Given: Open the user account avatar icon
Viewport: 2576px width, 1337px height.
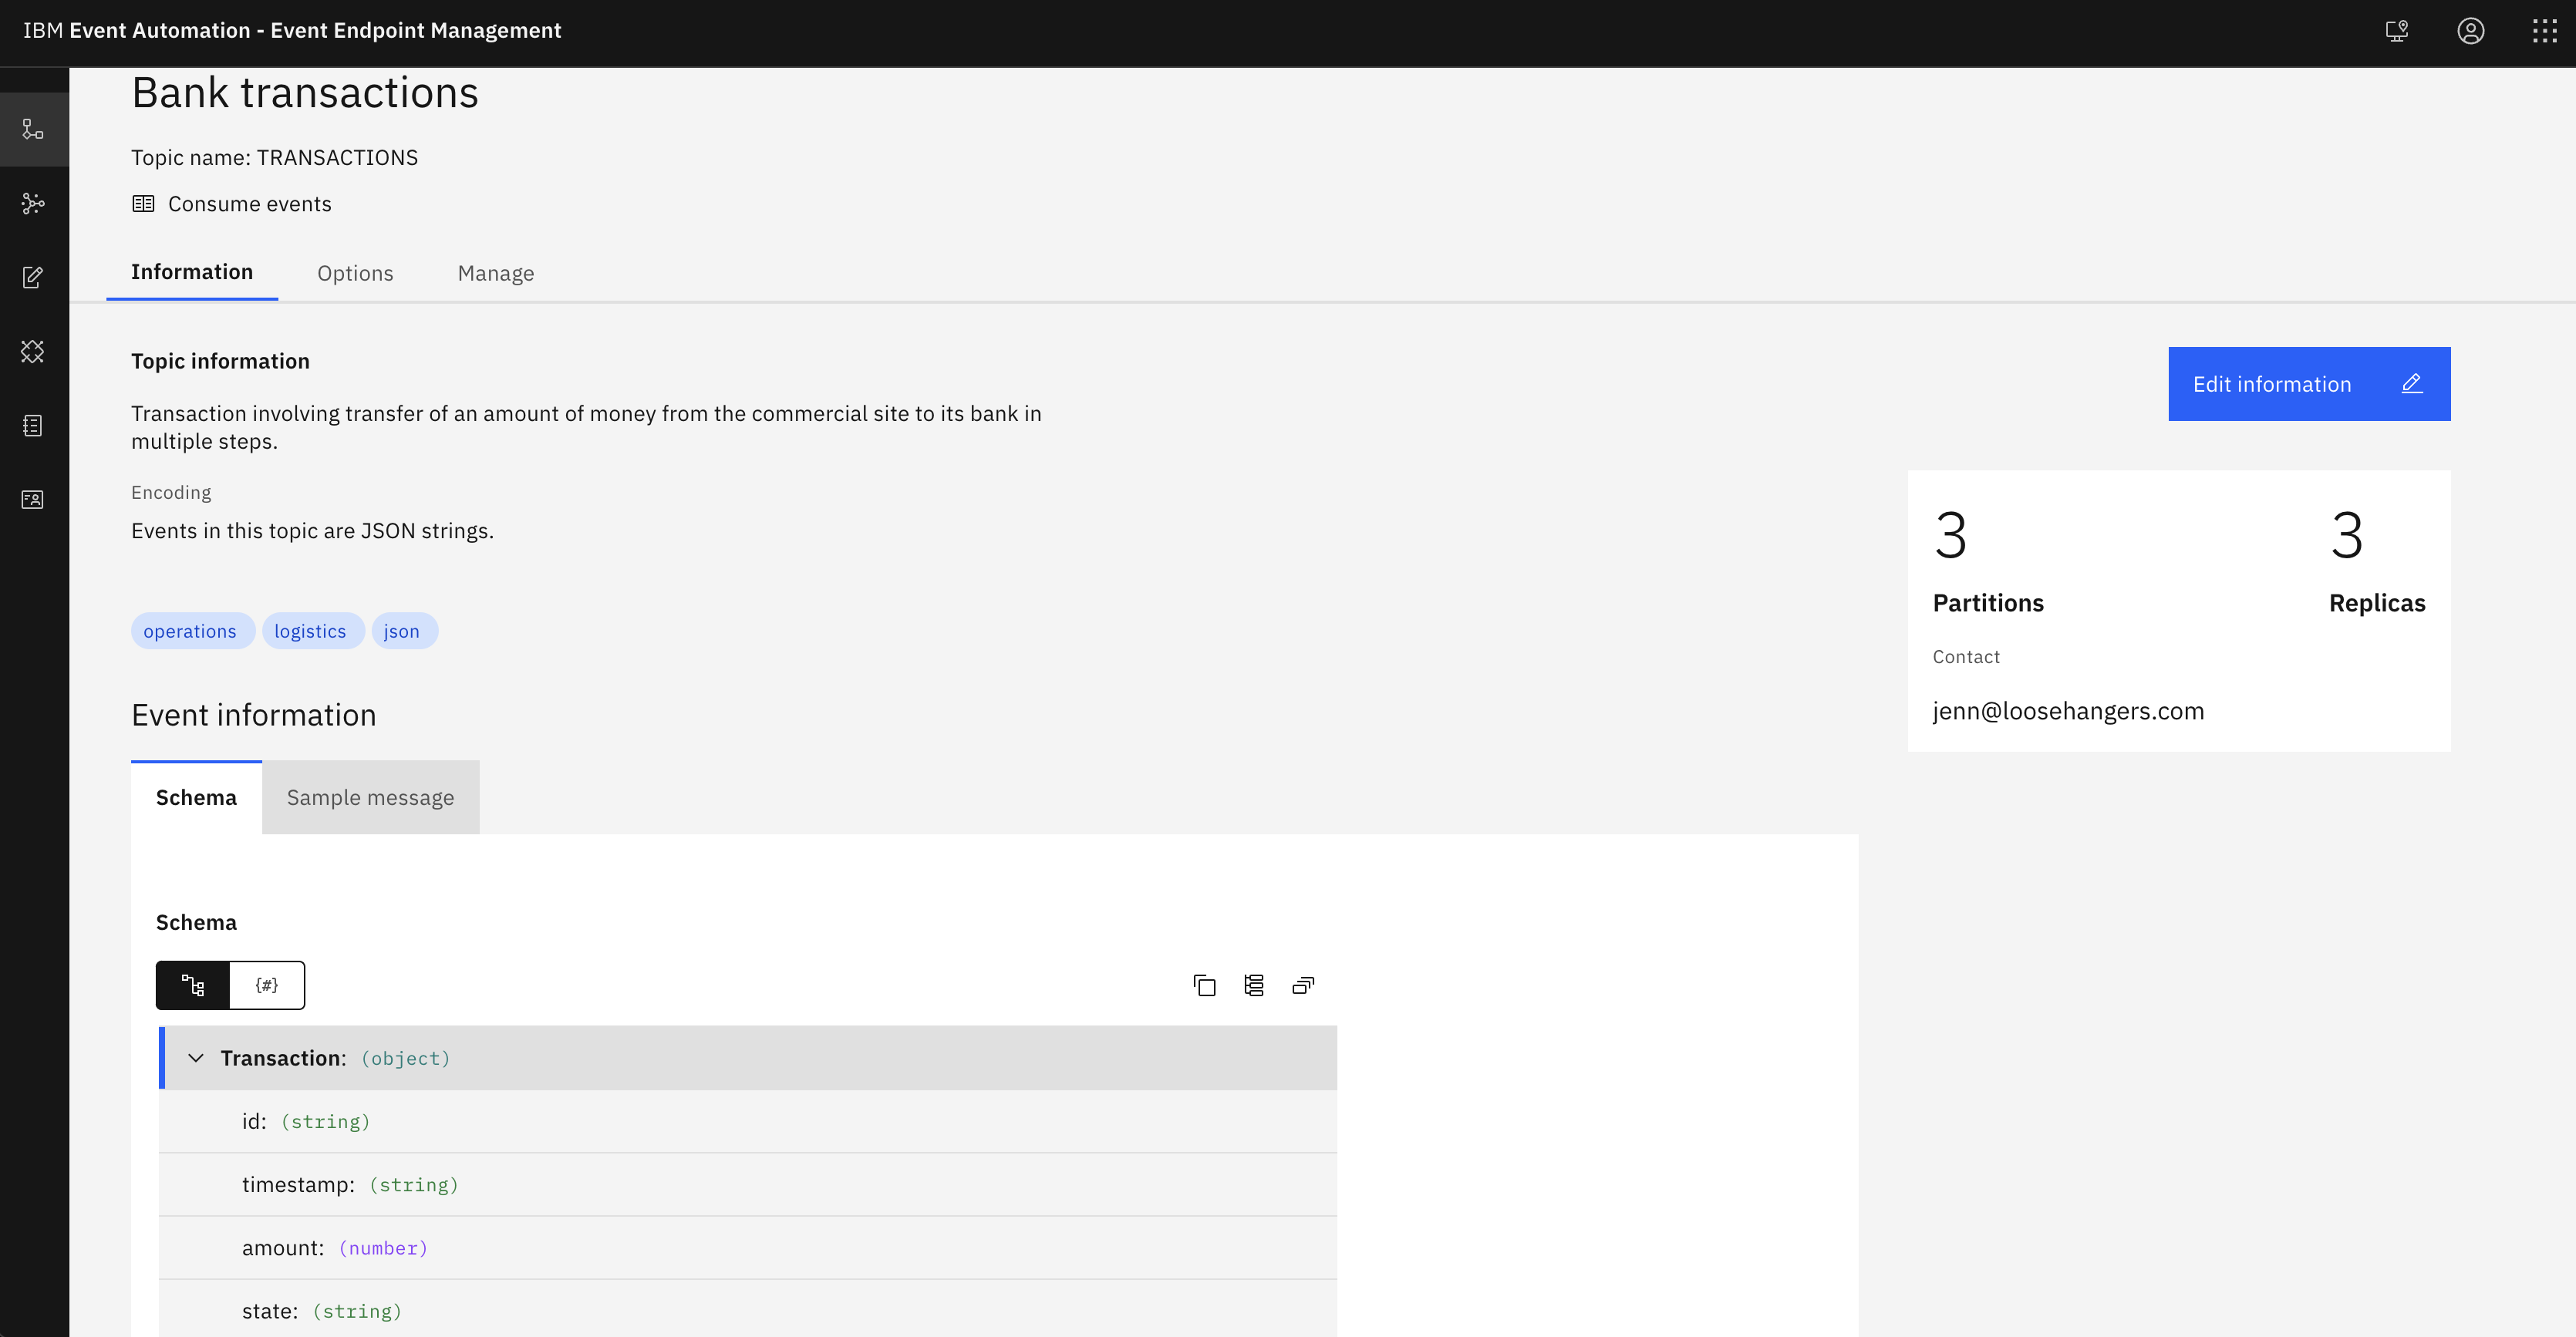Looking at the screenshot, I should pos(2470,31).
